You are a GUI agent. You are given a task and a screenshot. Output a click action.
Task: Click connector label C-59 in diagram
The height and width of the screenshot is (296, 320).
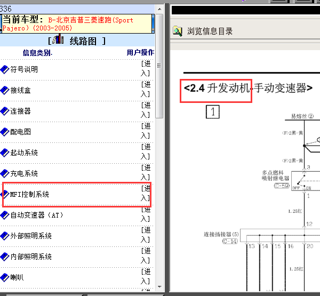282,186
